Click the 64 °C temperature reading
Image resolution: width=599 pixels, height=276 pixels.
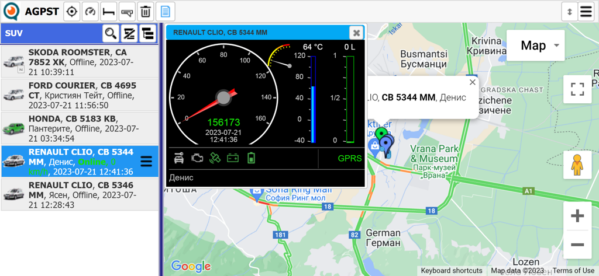click(x=313, y=47)
